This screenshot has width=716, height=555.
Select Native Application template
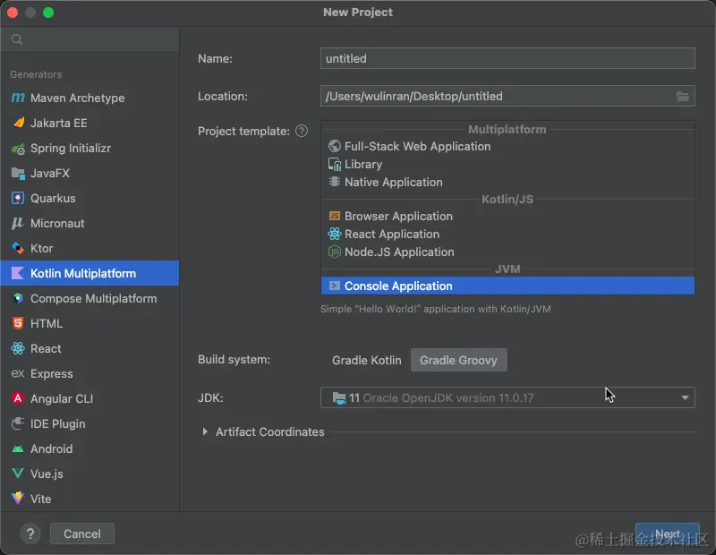point(393,182)
